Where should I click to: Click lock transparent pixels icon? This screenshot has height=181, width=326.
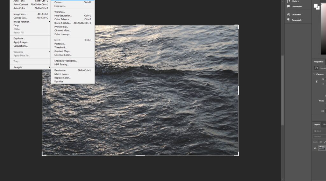321,142
